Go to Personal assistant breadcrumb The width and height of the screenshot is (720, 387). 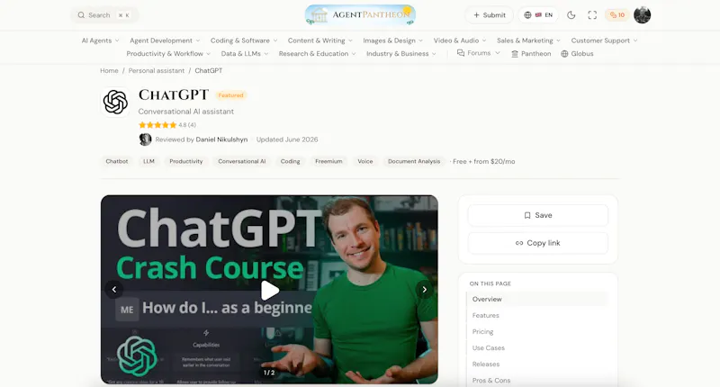click(156, 71)
